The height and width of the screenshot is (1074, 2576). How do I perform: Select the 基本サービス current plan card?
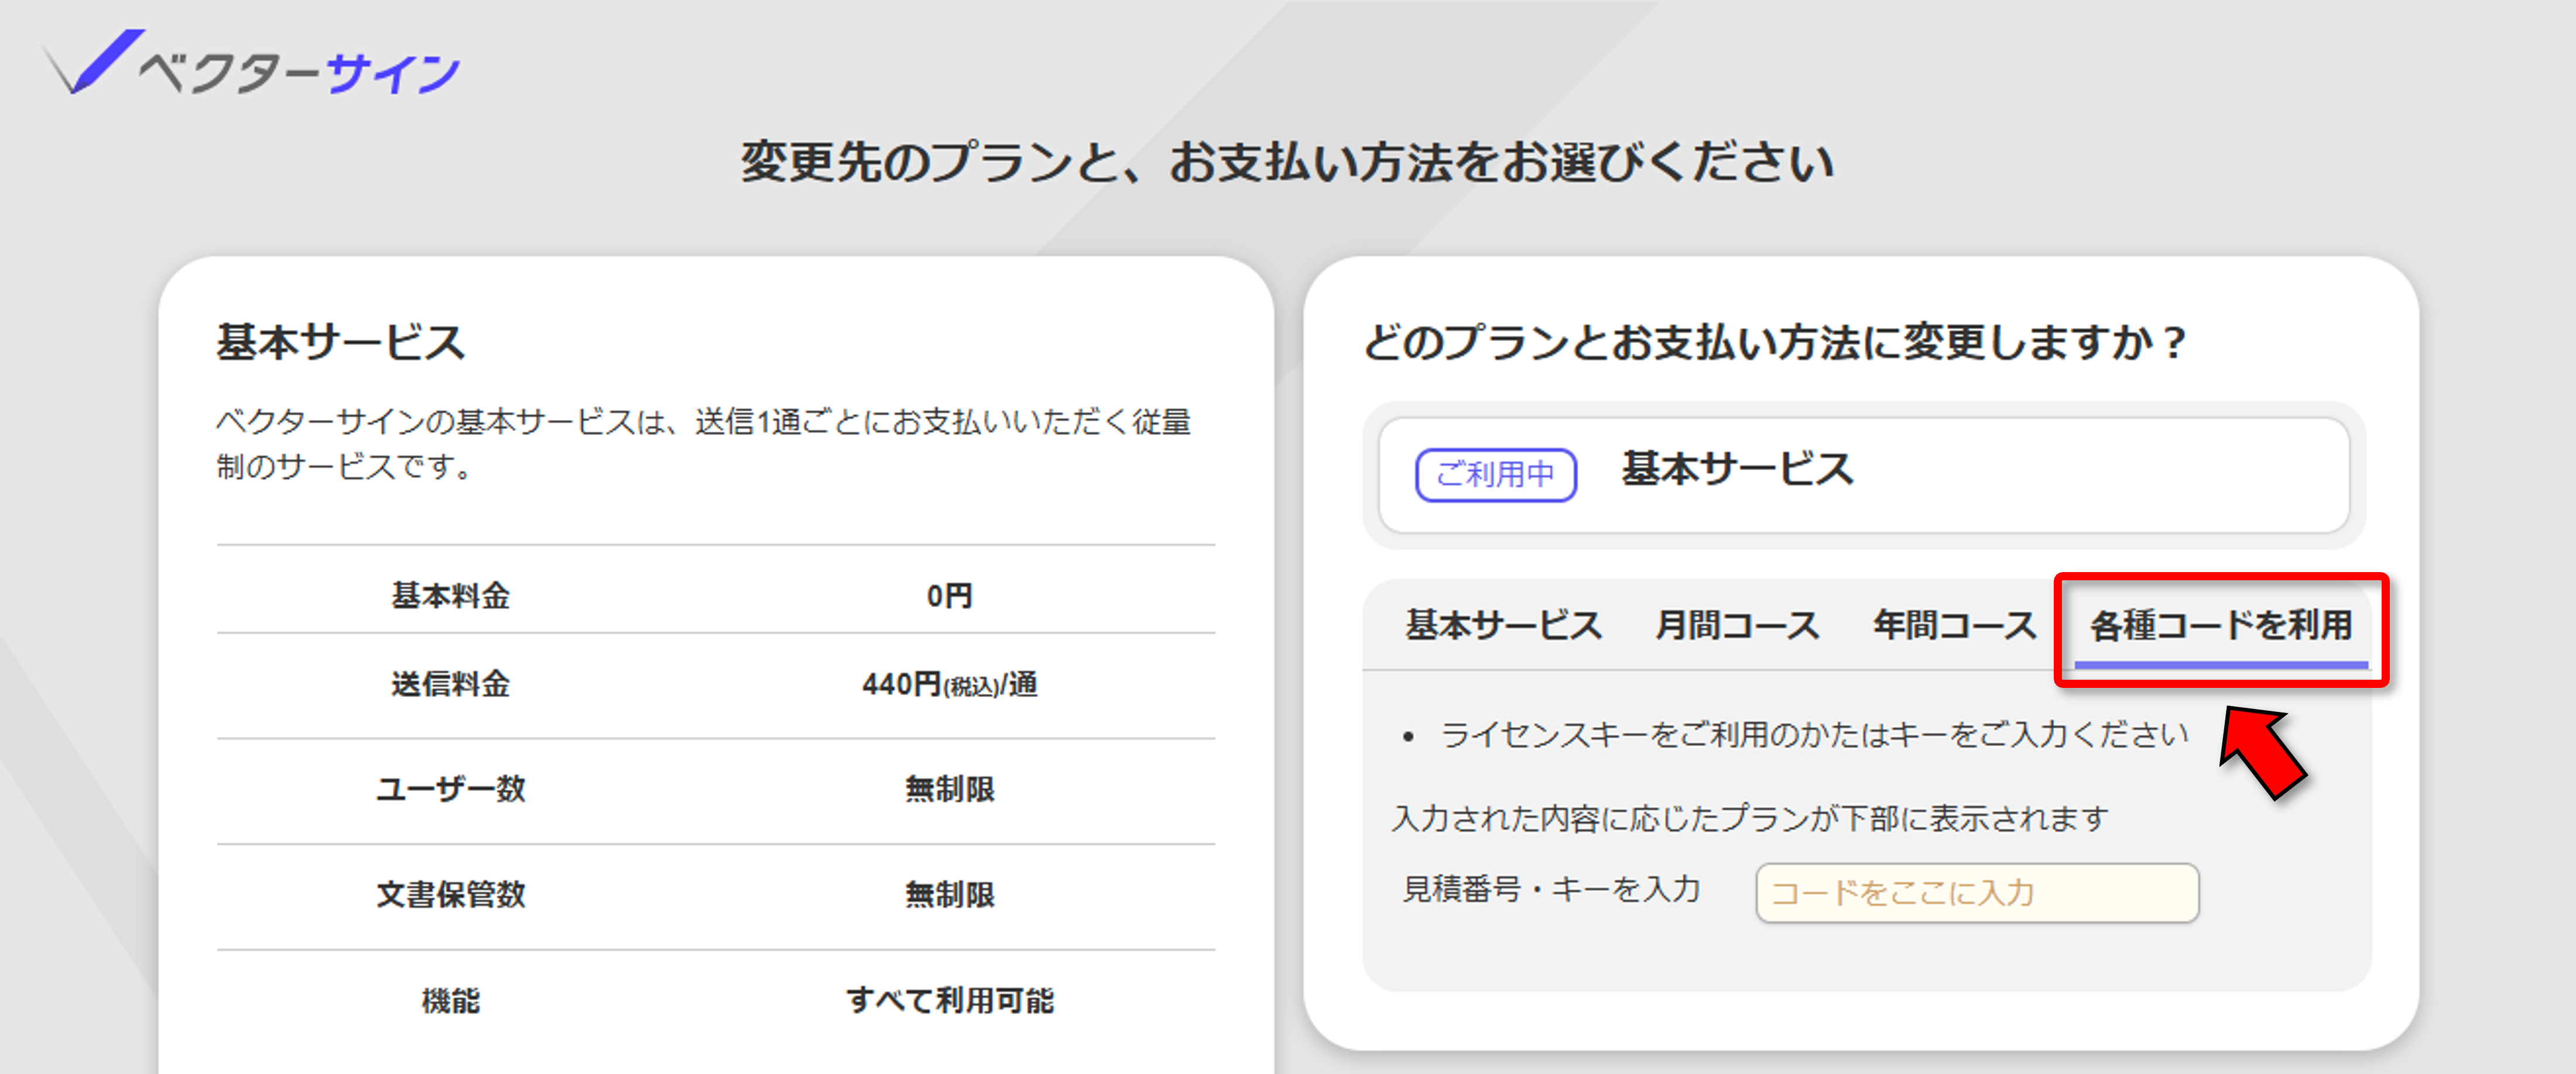tap(1864, 474)
